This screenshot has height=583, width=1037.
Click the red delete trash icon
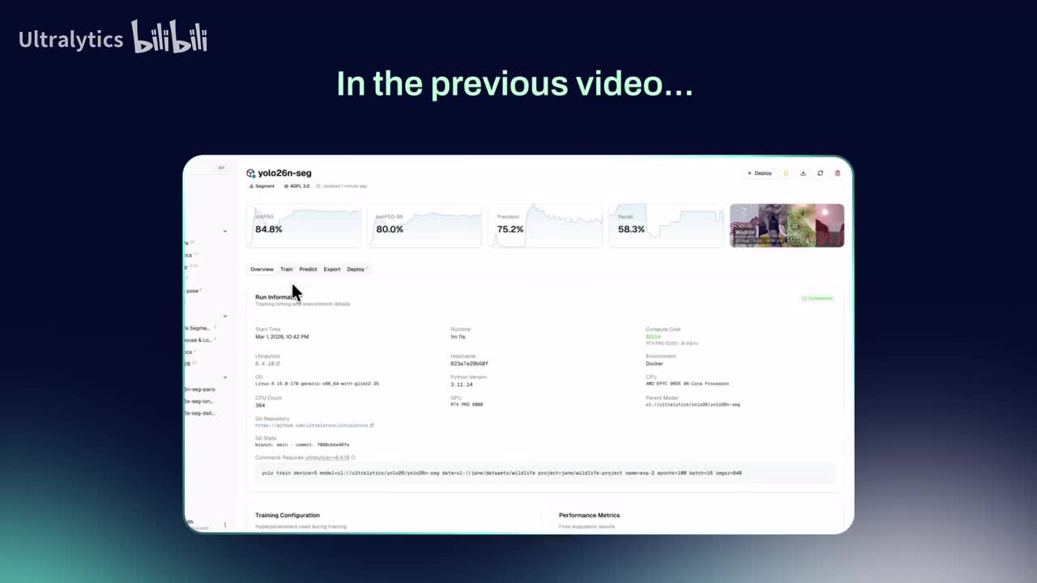coord(838,173)
